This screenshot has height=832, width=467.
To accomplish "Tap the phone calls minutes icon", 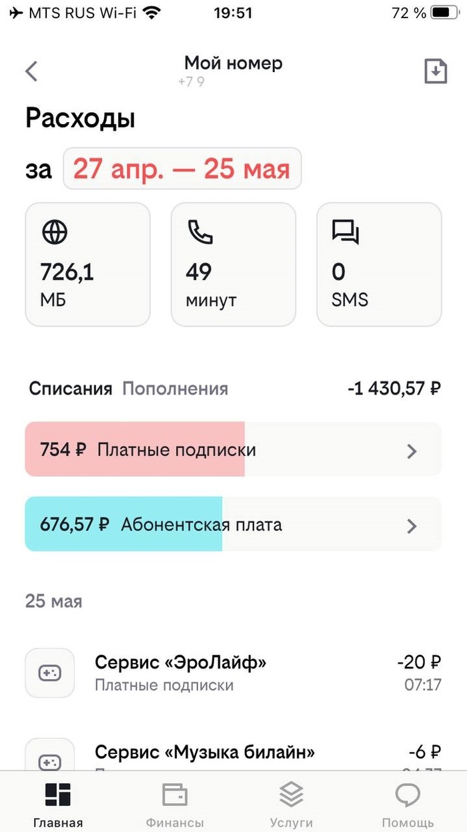I will coord(199,232).
